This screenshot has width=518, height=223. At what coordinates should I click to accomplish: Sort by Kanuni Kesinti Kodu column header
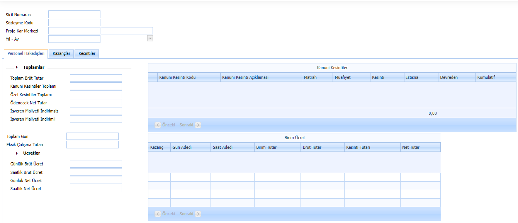tap(189, 77)
